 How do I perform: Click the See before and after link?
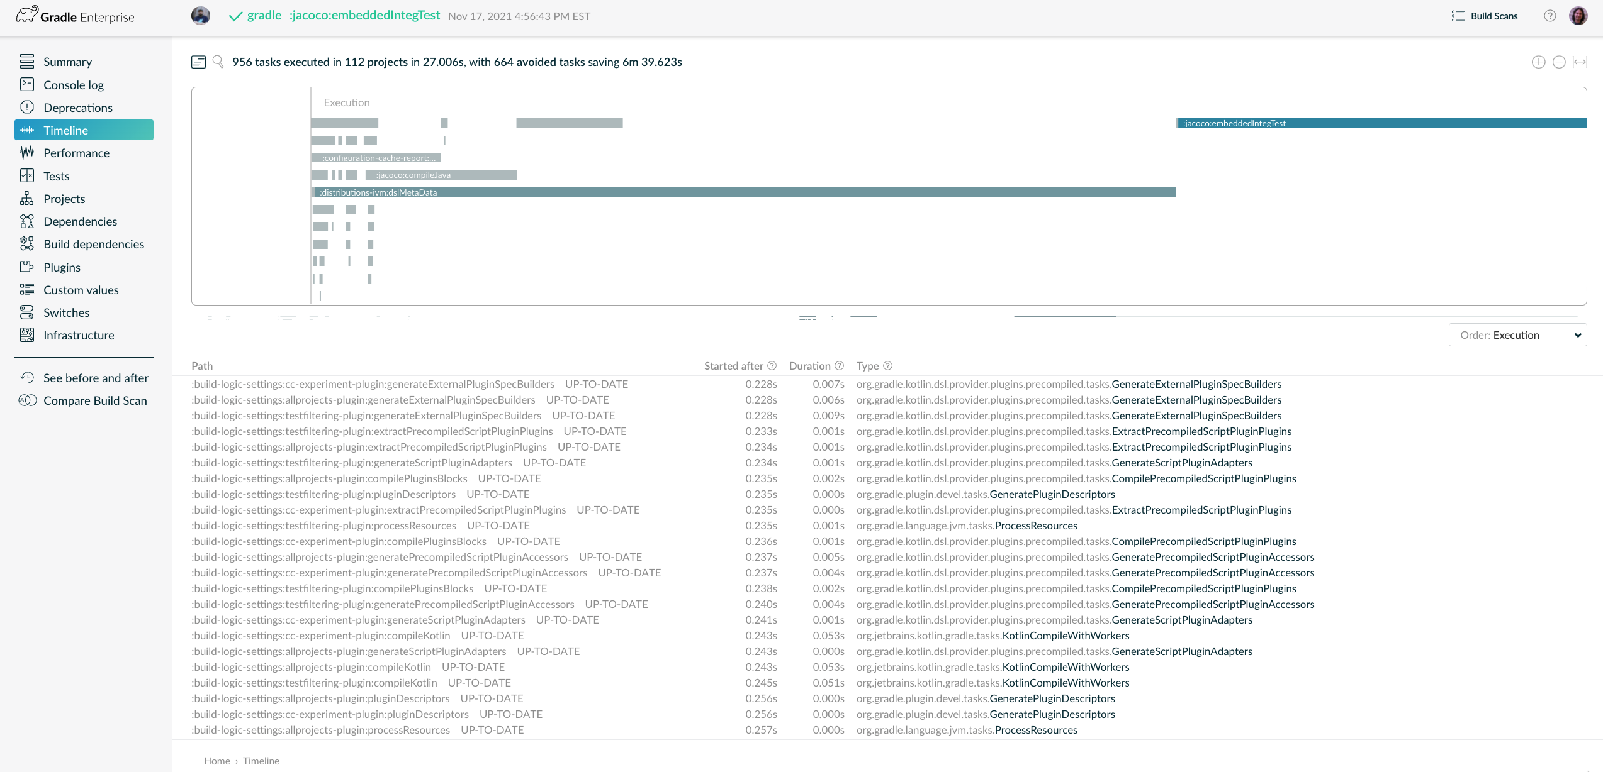tap(96, 378)
